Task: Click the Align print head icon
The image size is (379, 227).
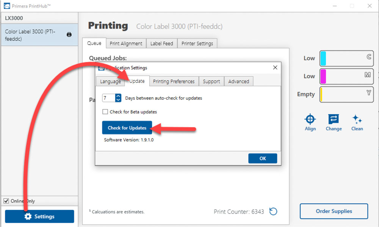Action: (x=310, y=122)
